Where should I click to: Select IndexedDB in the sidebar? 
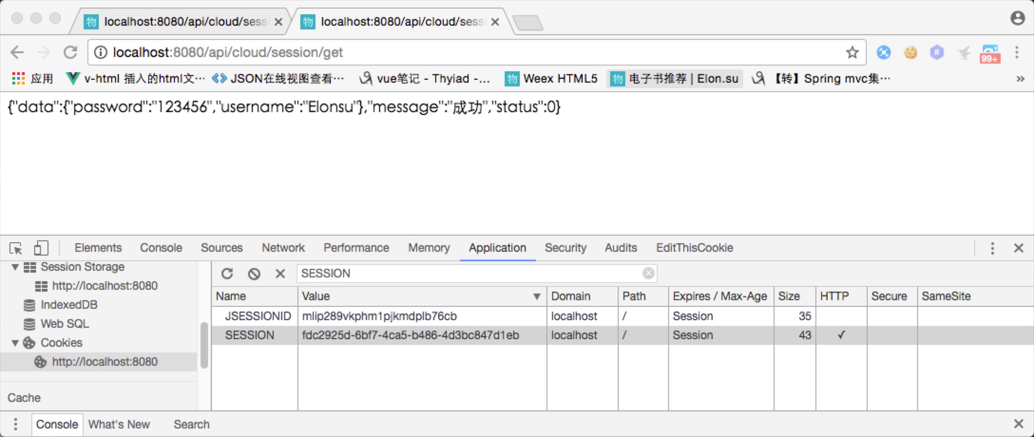click(x=69, y=305)
